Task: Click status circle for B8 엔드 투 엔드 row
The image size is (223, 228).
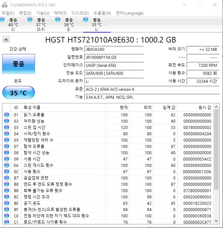Action: tap(7, 184)
